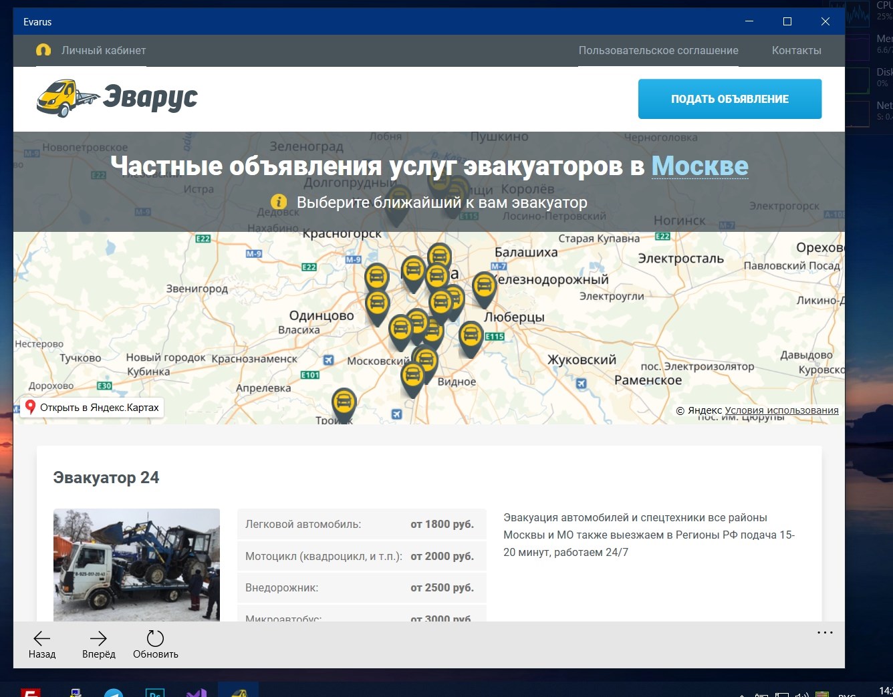This screenshot has height=697, width=893.
Task: Click the Мотоцикл (квадроцикл, и т.п.) label
Action: coord(324,557)
